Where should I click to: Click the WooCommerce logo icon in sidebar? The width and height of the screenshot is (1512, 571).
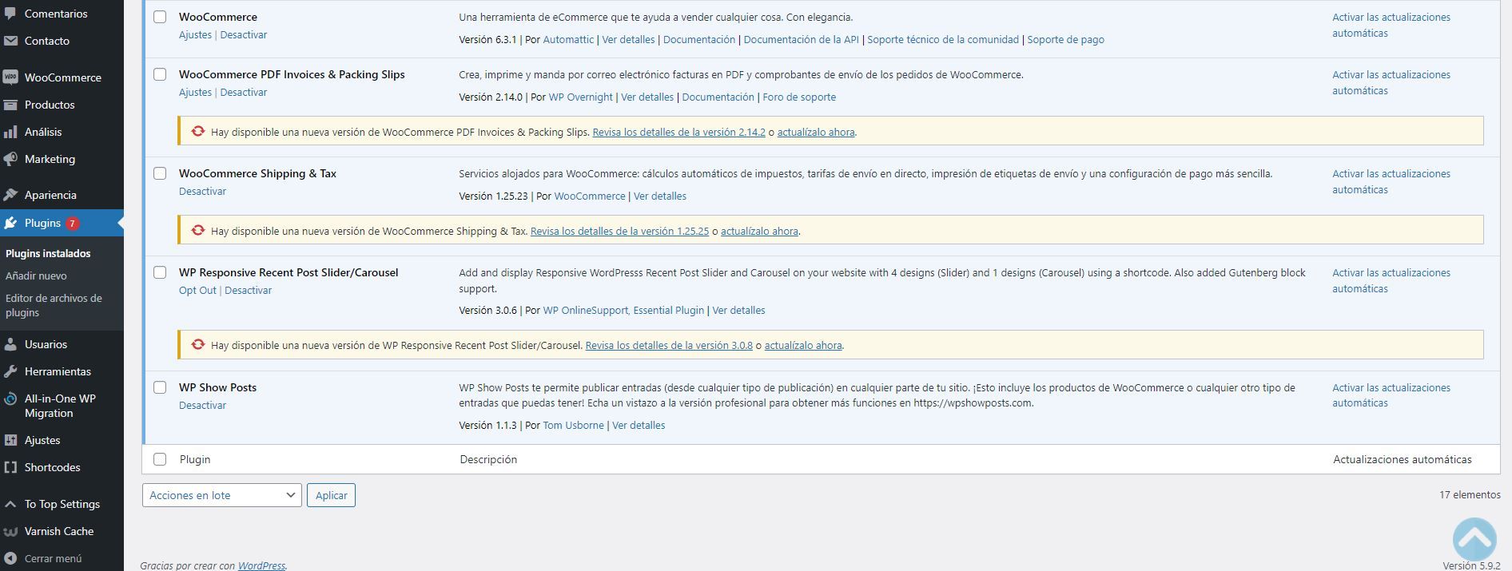(10, 77)
